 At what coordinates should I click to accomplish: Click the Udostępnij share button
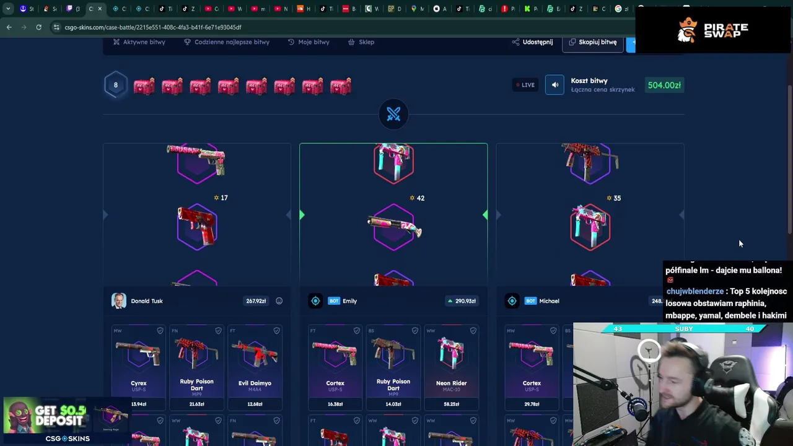(532, 42)
